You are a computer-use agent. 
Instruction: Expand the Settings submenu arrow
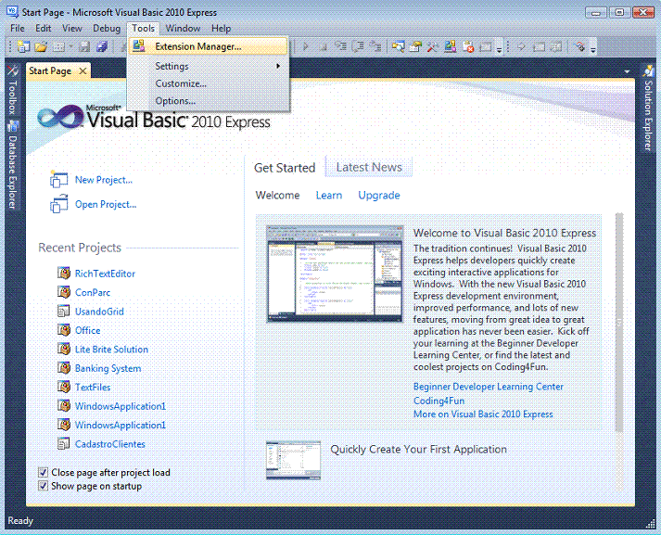(x=278, y=66)
